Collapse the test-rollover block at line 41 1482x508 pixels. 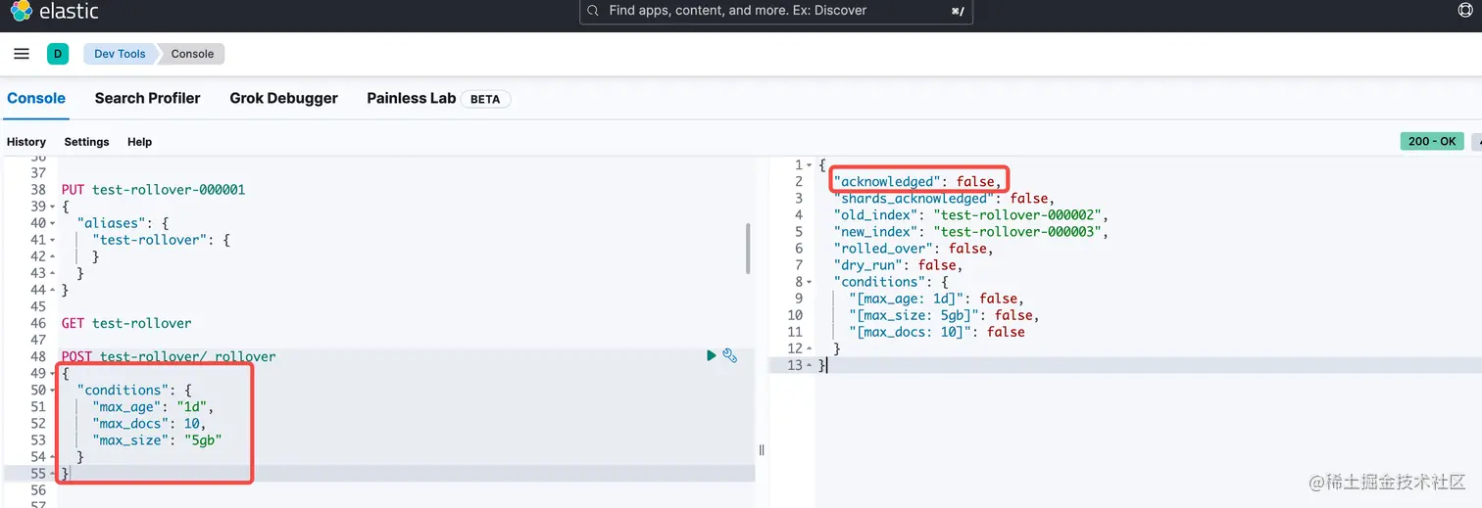click(51, 240)
